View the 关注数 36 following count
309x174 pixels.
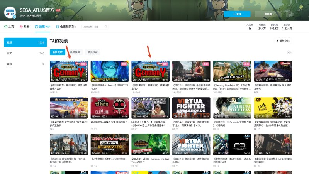coord(250,27)
